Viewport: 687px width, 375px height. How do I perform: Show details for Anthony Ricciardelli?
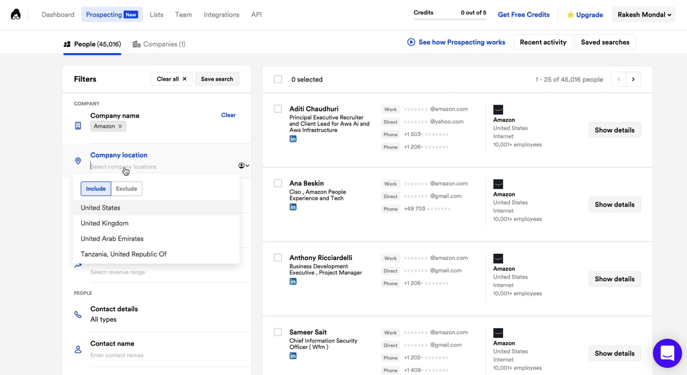[614, 279]
